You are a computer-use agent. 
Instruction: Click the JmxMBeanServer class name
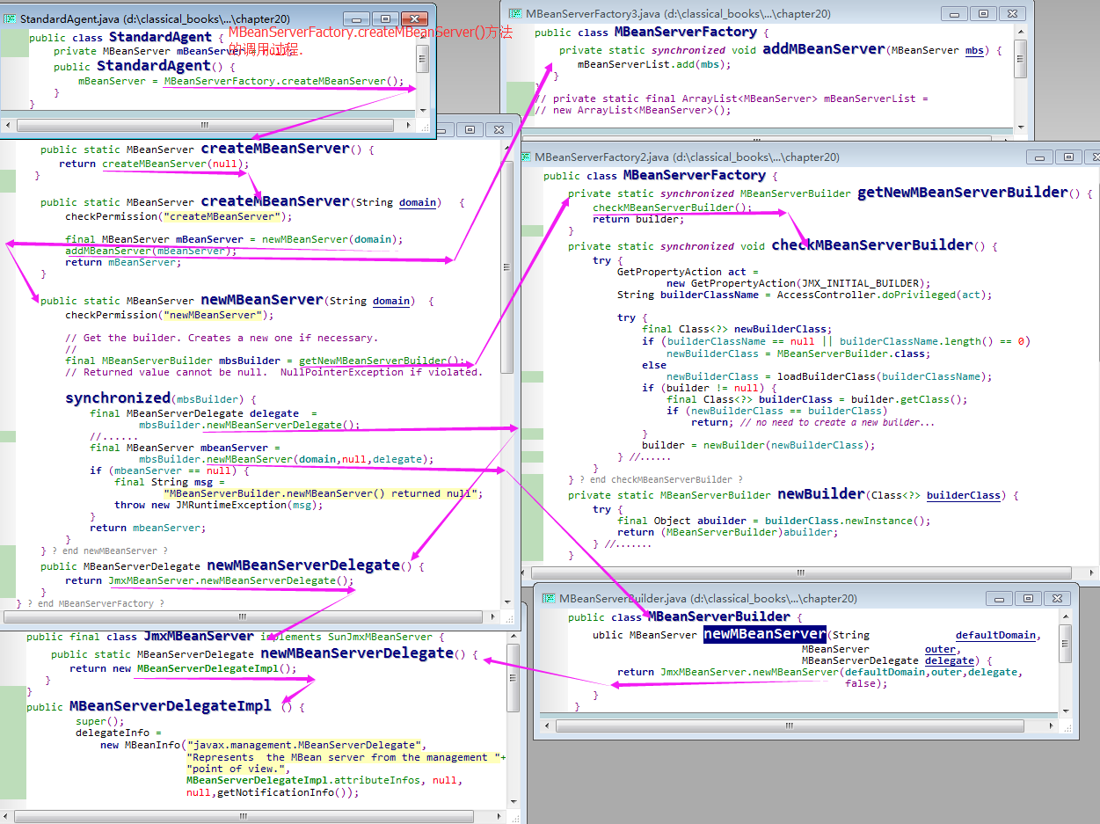(199, 636)
